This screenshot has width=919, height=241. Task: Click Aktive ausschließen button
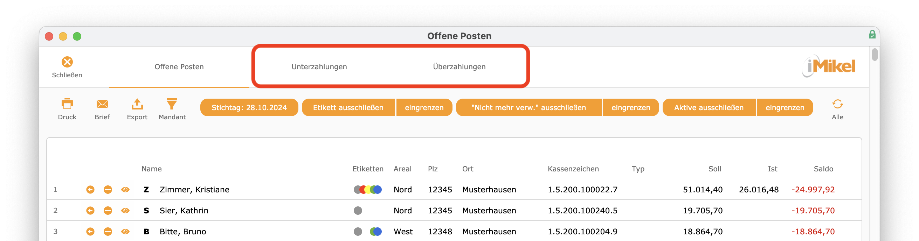pos(709,108)
